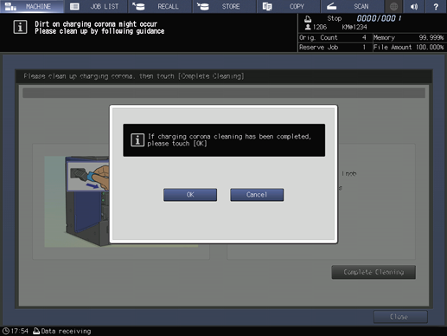This screenshot has height=336, width=447.
Task: Click the Reserve Job field
Action: tap(335, 48)
